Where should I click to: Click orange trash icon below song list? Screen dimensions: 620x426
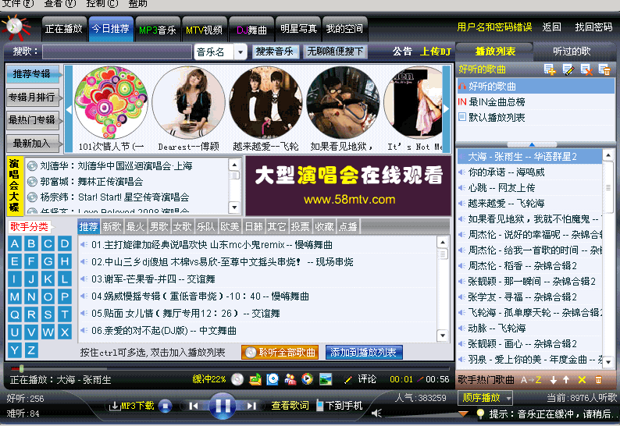[x=598, y=380]
